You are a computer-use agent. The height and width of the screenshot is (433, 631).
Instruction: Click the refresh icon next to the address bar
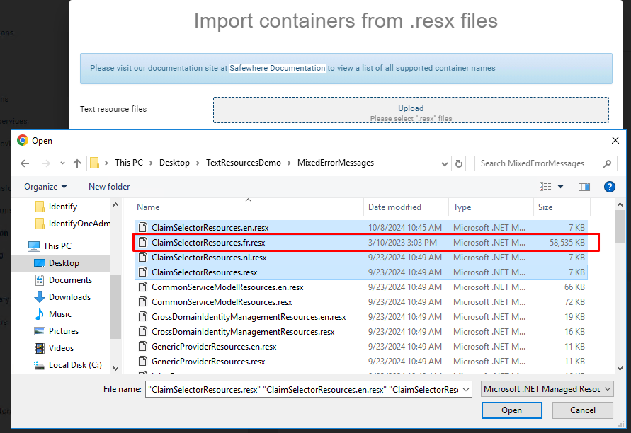click(458, 163)
